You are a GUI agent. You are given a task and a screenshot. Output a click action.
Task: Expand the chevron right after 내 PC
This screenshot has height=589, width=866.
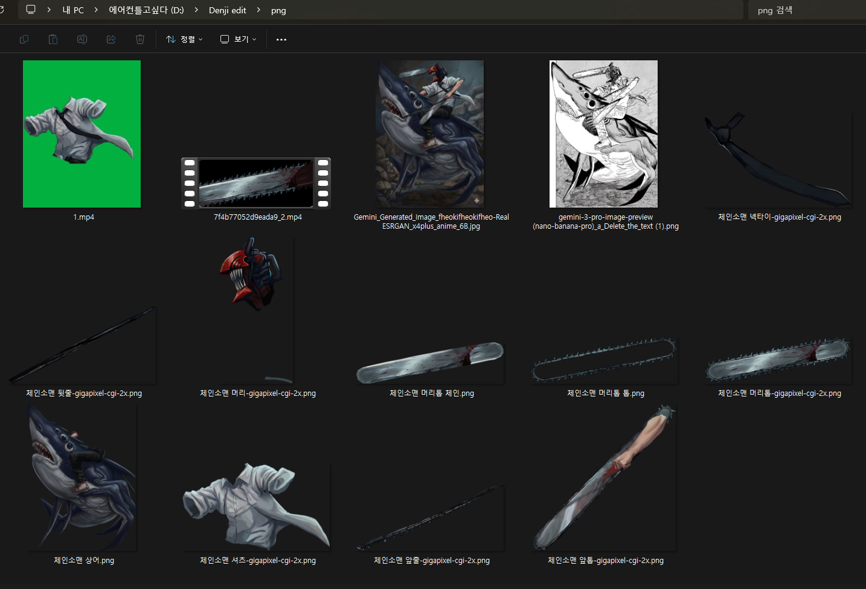(96, 10)
